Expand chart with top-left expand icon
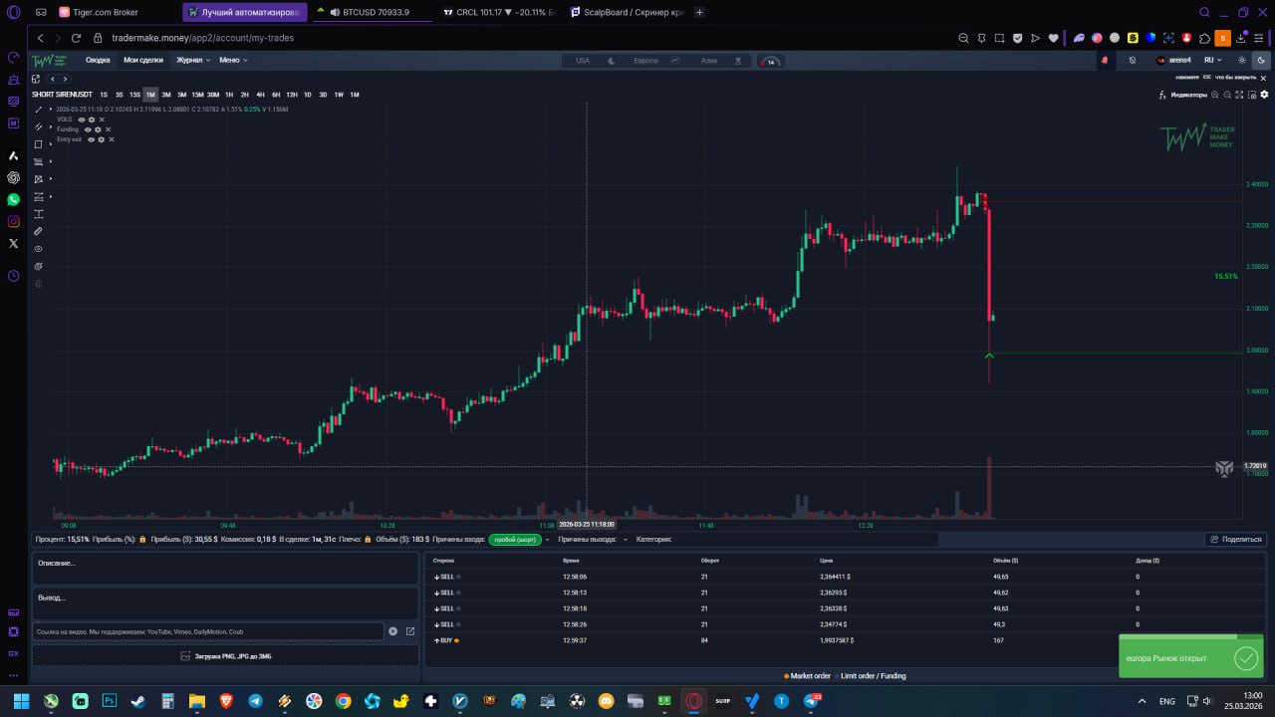The height and width of the screenshot is (717, 1275). [x=36, y=79]
